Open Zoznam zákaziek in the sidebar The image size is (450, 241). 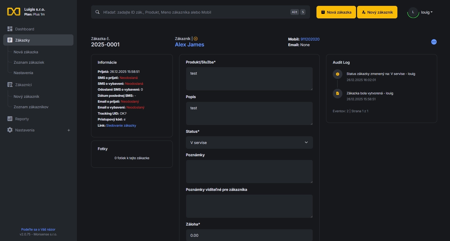(29, 62)
